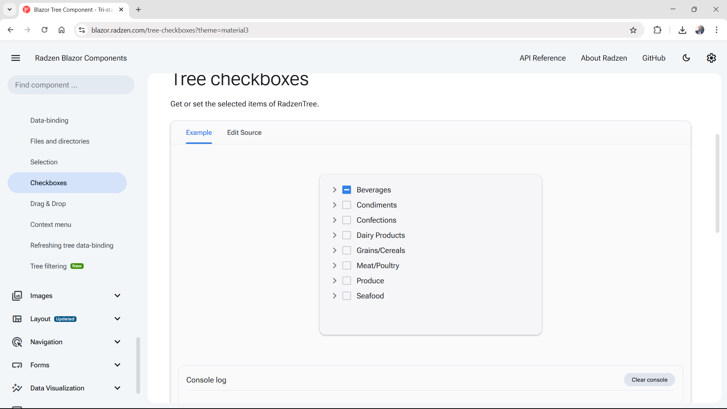Enable the Seafood checkbox

click(x=346, y=296)
